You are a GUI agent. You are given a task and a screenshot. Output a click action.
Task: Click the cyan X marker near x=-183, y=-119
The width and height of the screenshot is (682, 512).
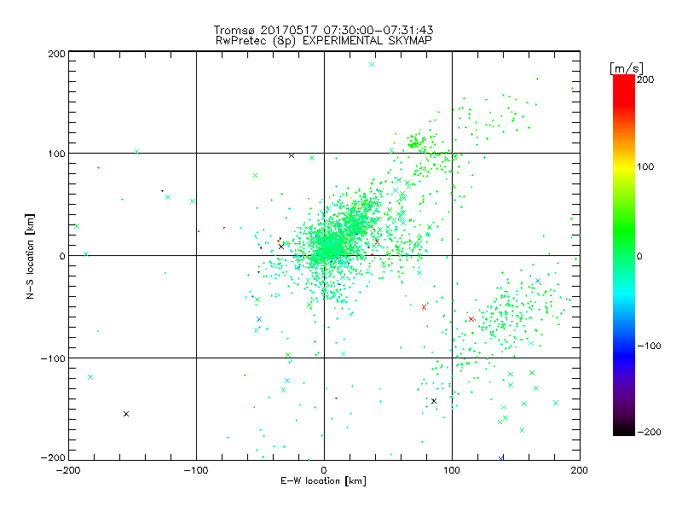click(90, 377)
